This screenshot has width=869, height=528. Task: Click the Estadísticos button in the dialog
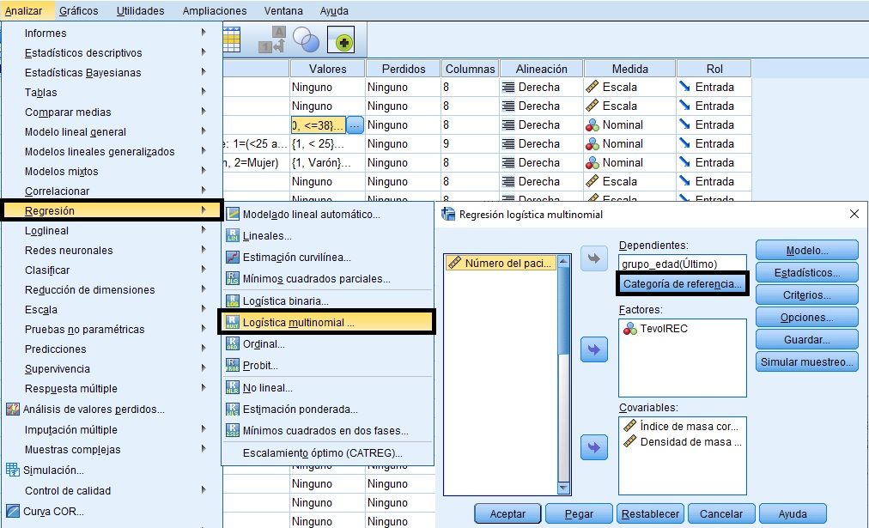pyautogui.click(x=806, y=272)
